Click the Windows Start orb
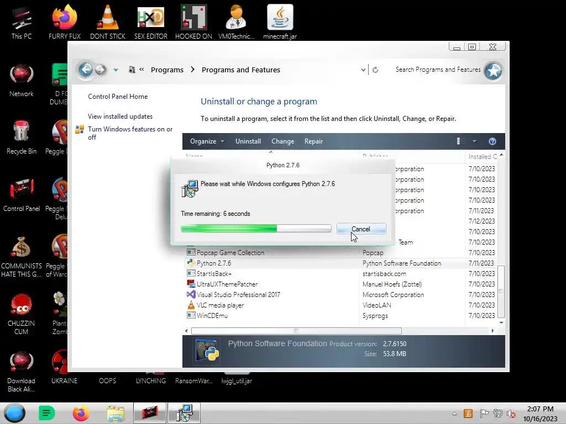The height and width of the screenshot is (424, 566). tap(15, 413)
